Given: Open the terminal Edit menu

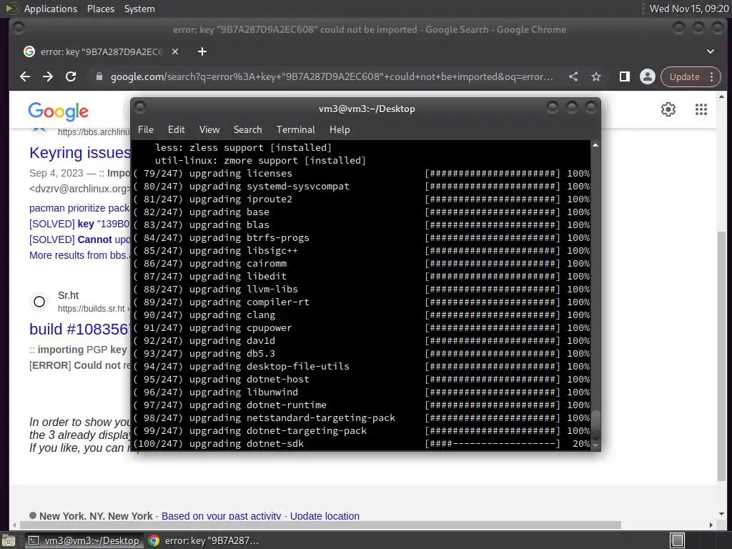Looking at the screenshot, I should [x=177, y=130].
